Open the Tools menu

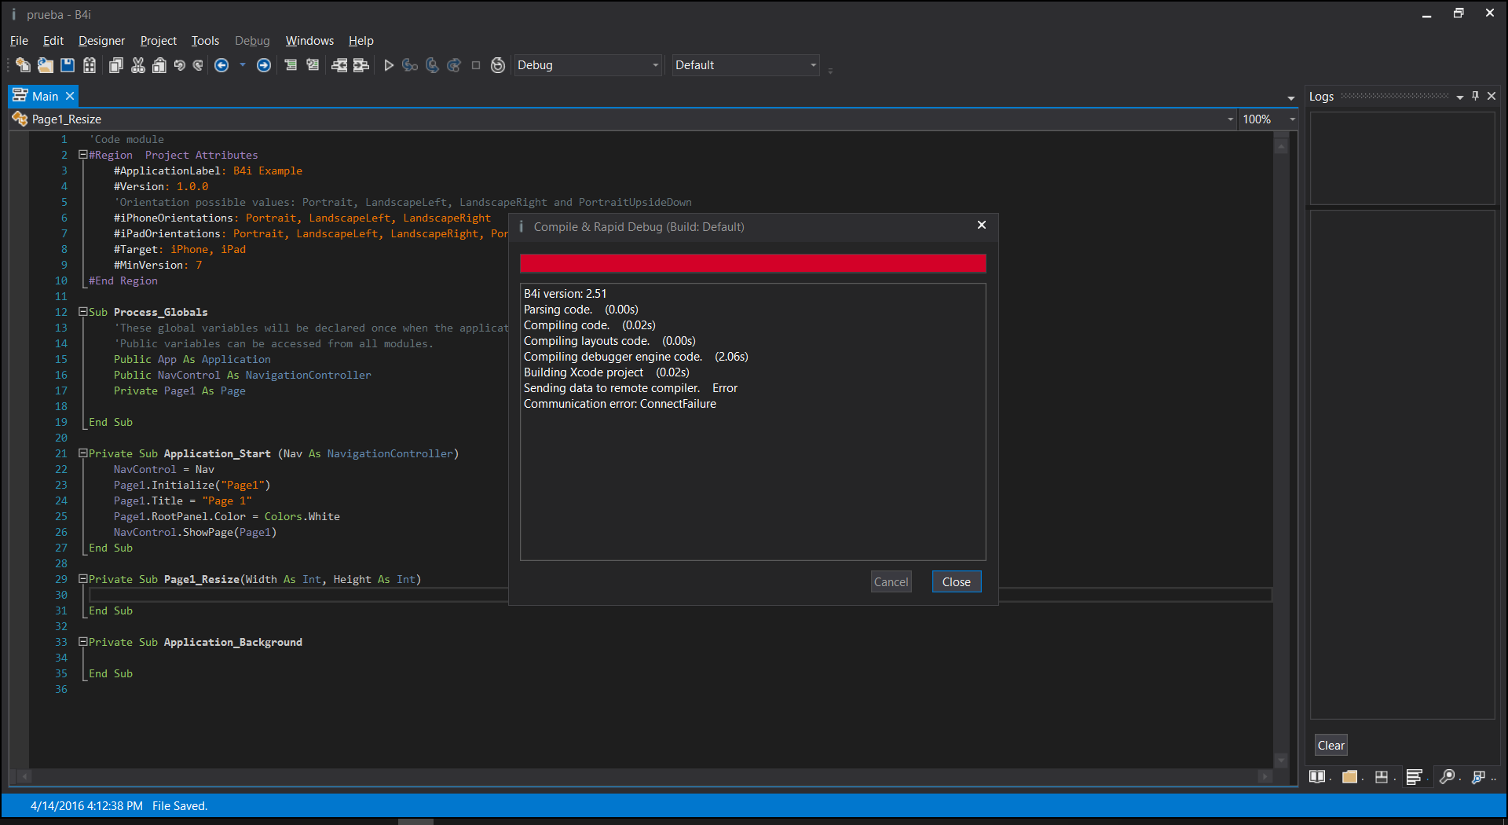[x=205, y=41]
